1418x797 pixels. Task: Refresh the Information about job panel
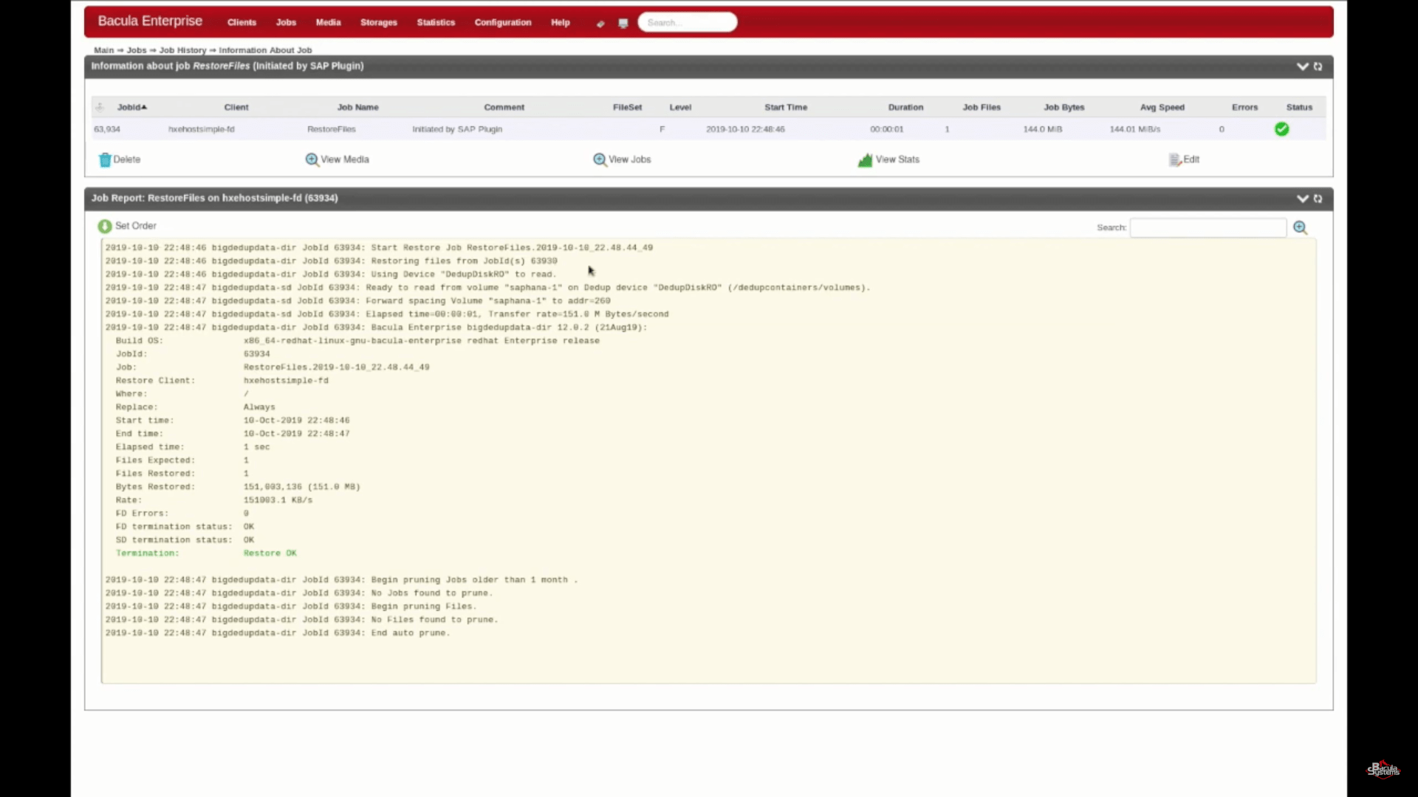click(x=1318, y=66)
